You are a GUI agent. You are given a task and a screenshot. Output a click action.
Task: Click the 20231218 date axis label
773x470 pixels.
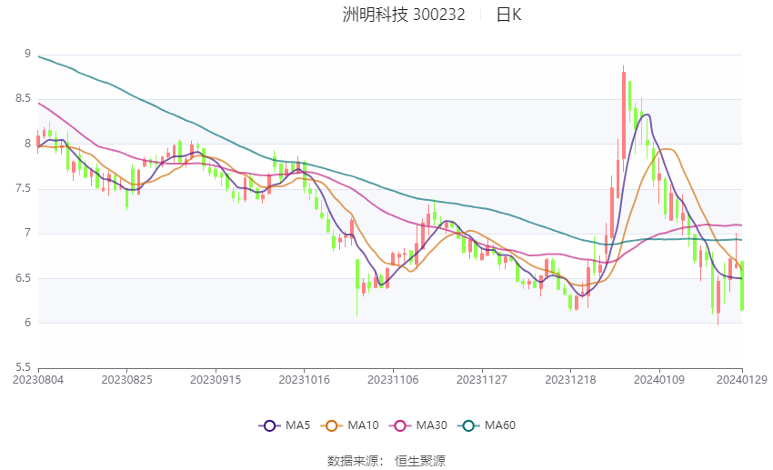click(x=570, y=380)
